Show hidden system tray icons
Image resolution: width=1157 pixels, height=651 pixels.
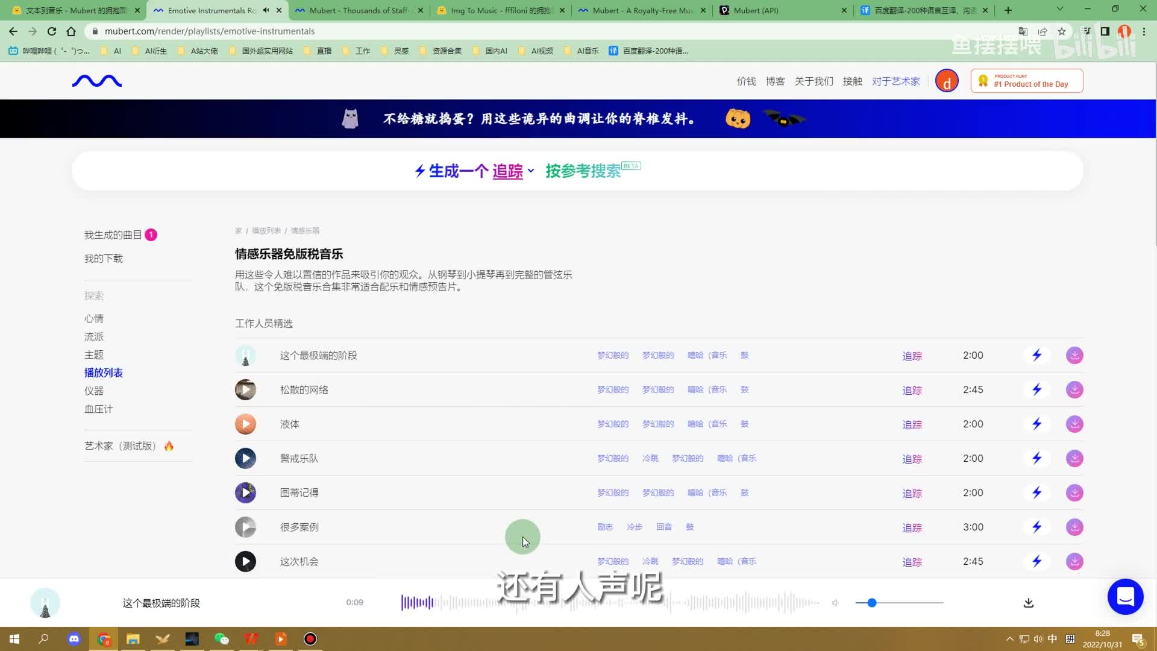(x=1009, y=639)
